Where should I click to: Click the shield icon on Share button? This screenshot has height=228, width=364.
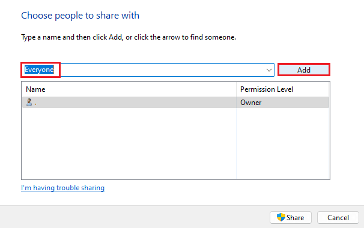tap(281, 217)
